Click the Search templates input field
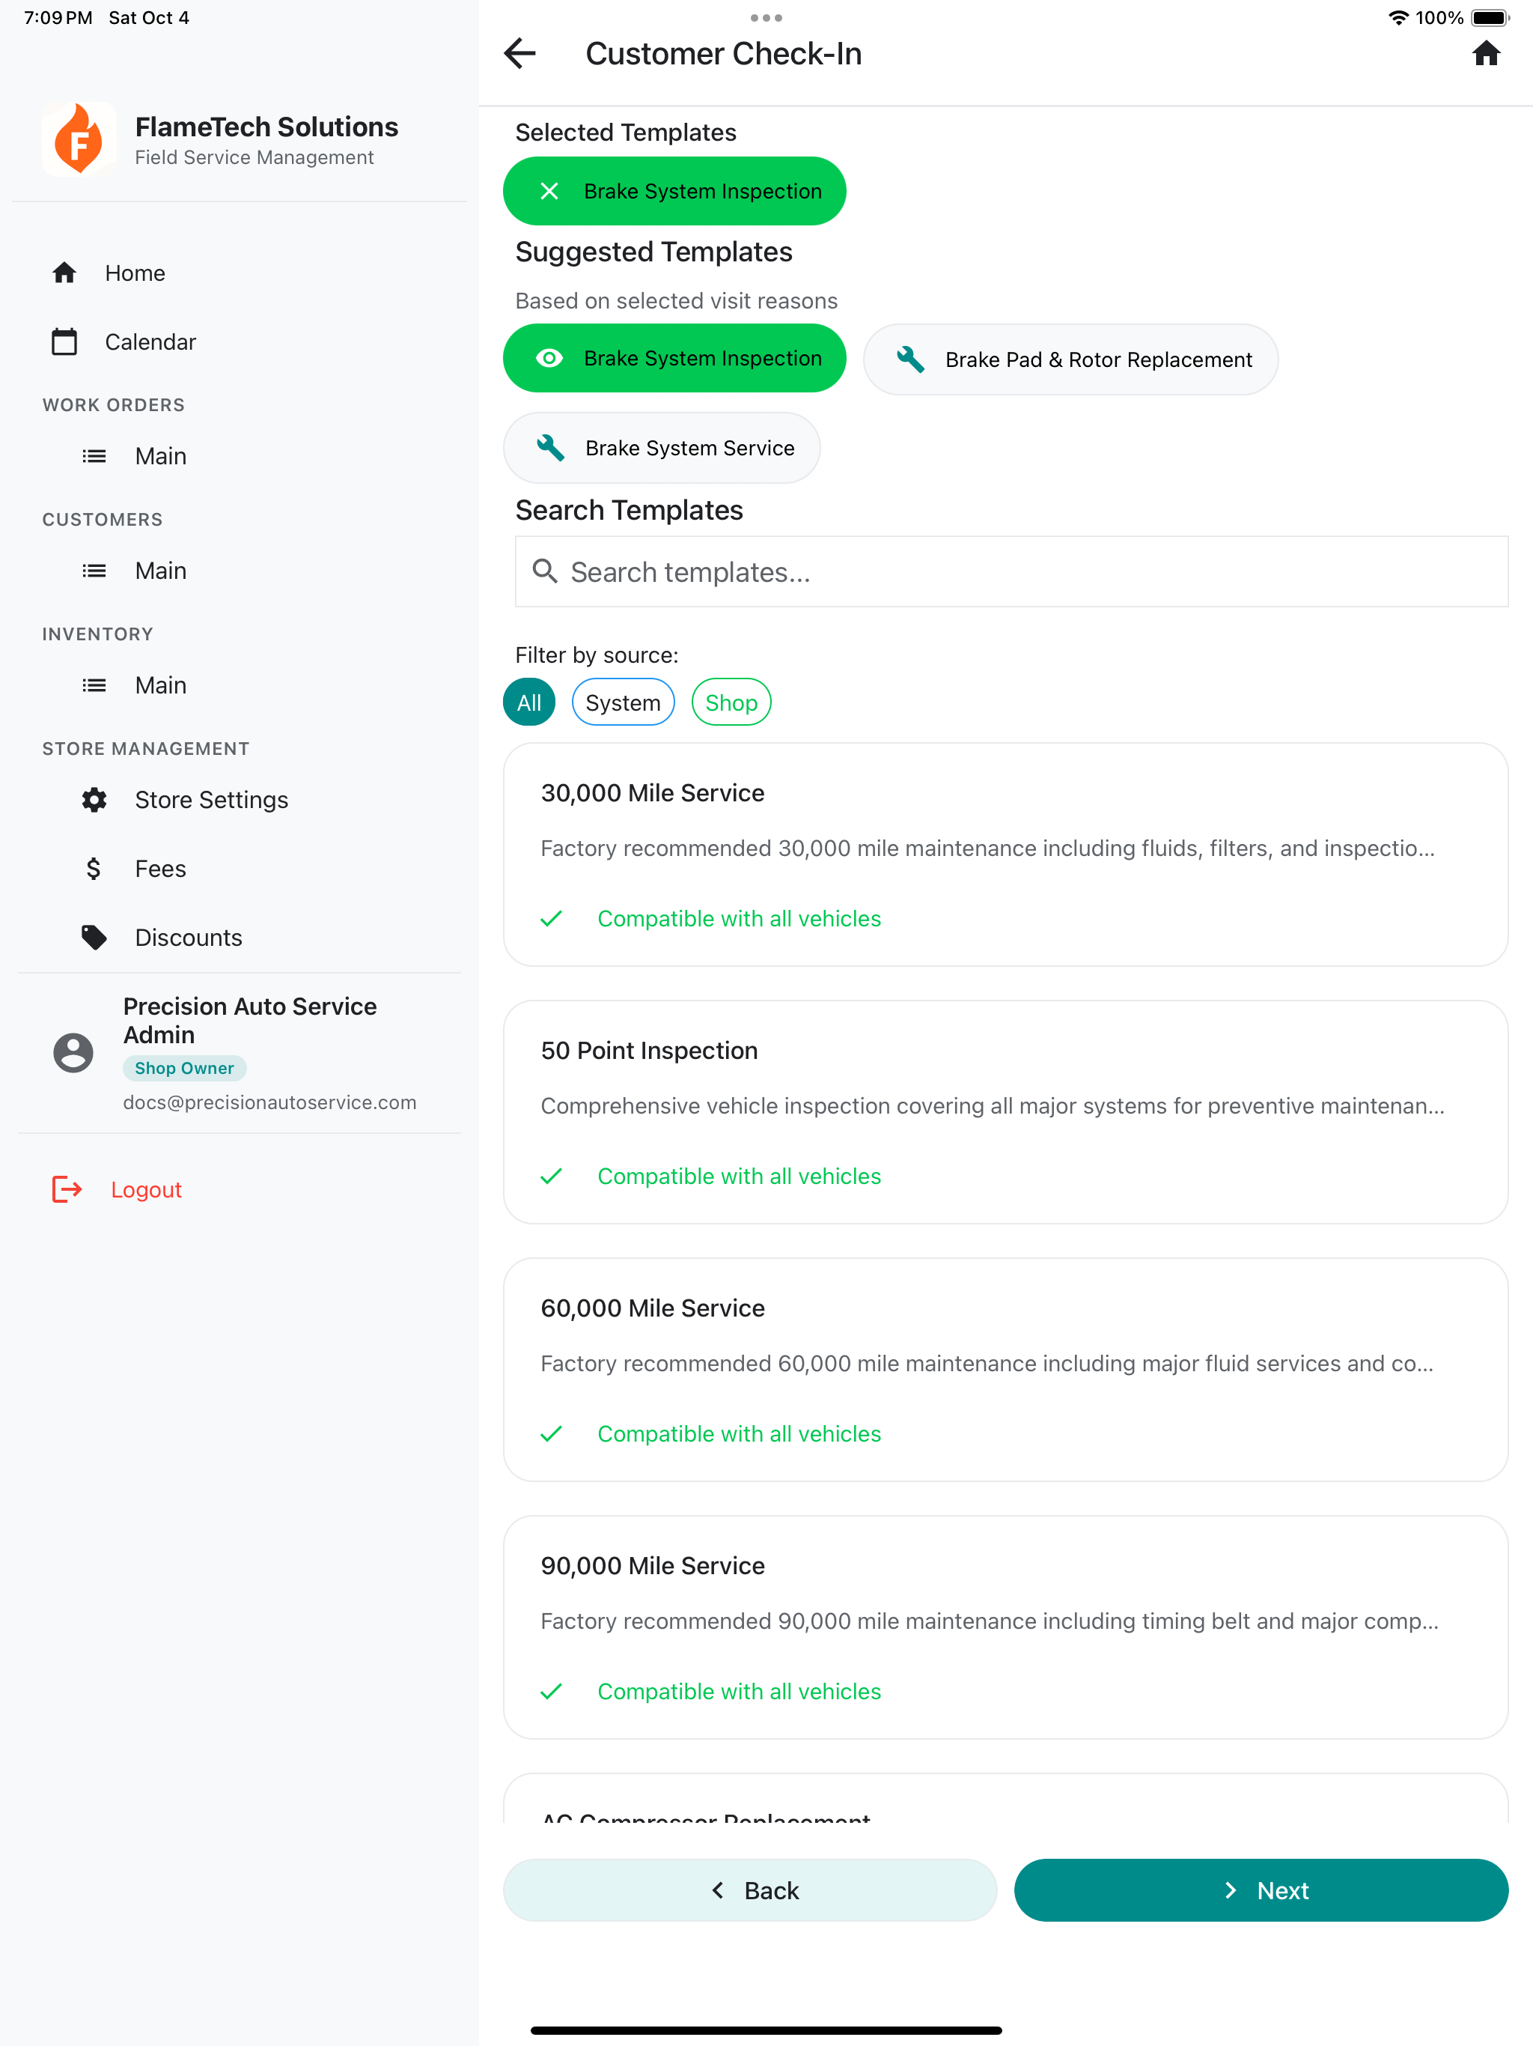 [x=1011, y=573]
